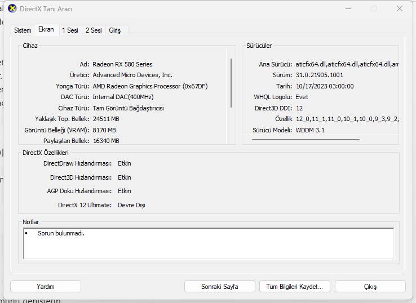This screenshot has width=416, height=303.
Task: Click the Sorun bulunmadı note line
Action: tap(61, 233)
